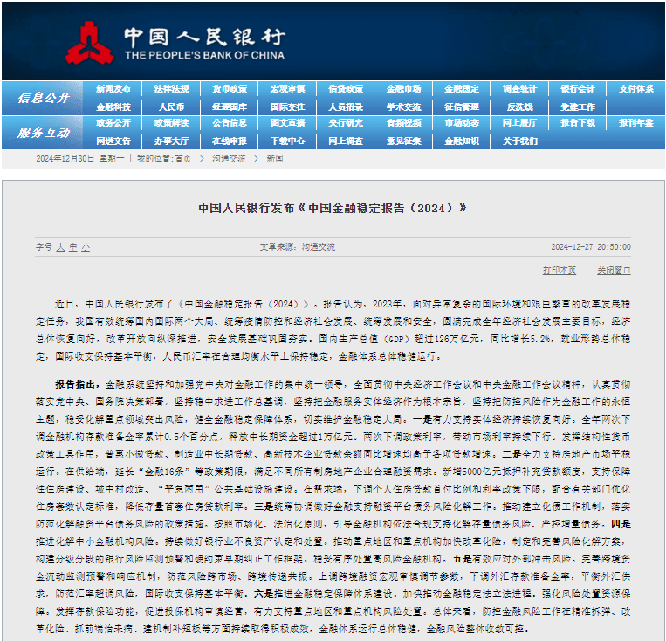Open the 下载中心 menu item
This screenshot has width=666, height=641.
(287, 141)
